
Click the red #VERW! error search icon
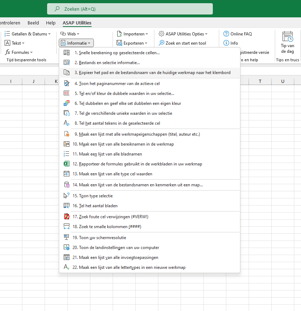67,216
